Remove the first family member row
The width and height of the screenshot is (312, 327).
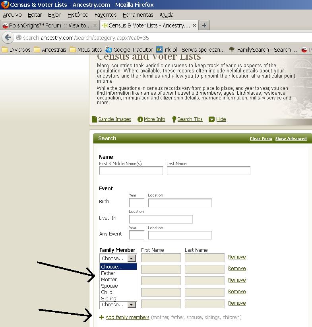pyautogui.click(x=237, y=257)
